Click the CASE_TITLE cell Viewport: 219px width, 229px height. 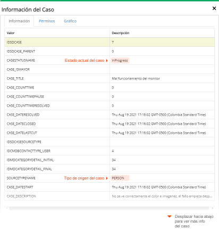pyautogui.click(x=57, y=78)
